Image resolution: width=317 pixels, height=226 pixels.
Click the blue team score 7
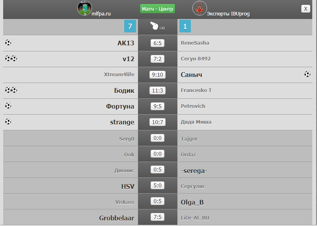pos(130,26)
